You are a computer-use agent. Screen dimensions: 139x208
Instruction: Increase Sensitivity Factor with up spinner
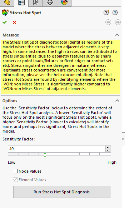108,147
